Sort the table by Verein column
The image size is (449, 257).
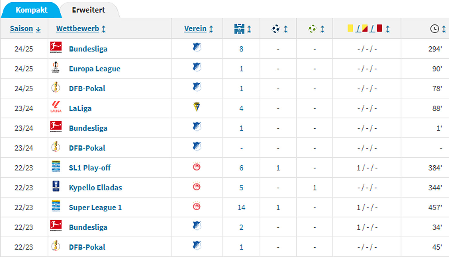pyautogui.click(x=195, y=29)
